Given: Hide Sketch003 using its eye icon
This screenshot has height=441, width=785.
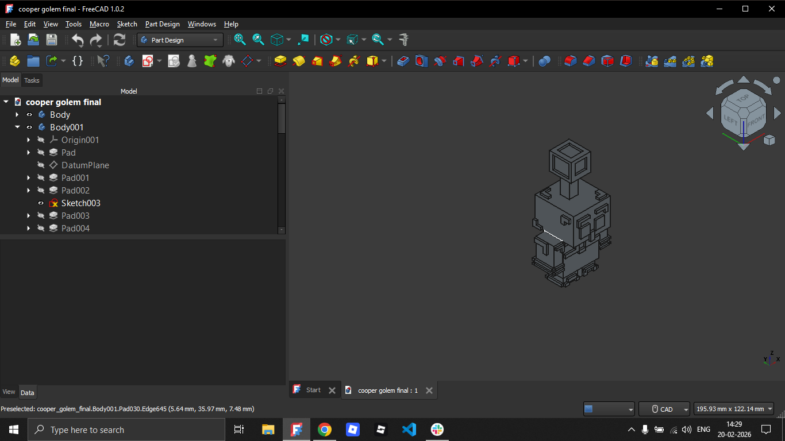Looking at the screenshot, I should point(41,203).
